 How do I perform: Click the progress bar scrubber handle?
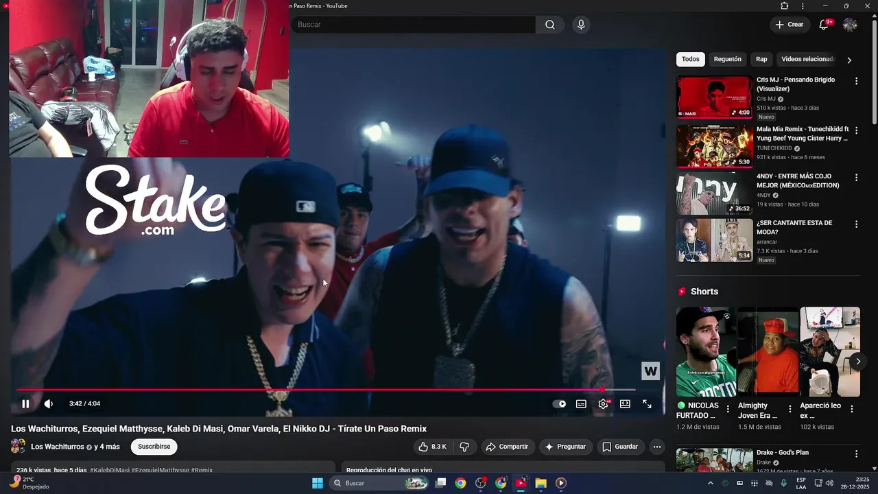point(603,390)
